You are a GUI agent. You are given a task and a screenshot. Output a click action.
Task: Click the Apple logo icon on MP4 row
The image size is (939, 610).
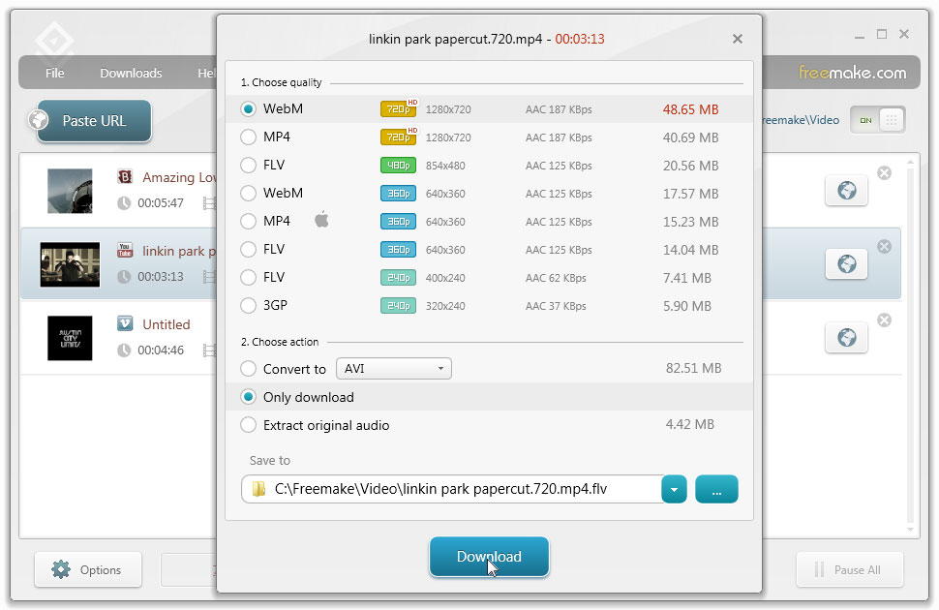point(321,220)
